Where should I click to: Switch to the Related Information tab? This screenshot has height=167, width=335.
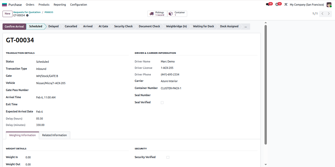click(54, 135)
